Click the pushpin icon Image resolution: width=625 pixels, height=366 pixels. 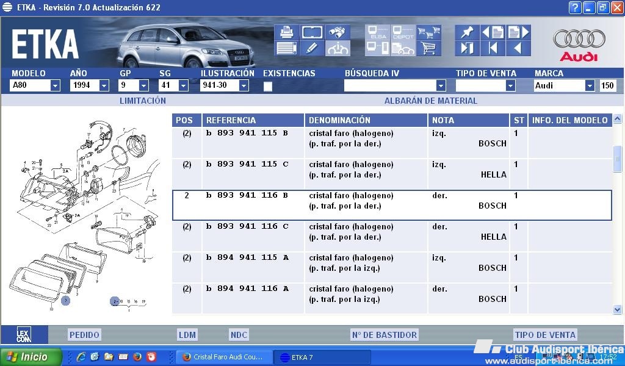click(x=467, y=32)
